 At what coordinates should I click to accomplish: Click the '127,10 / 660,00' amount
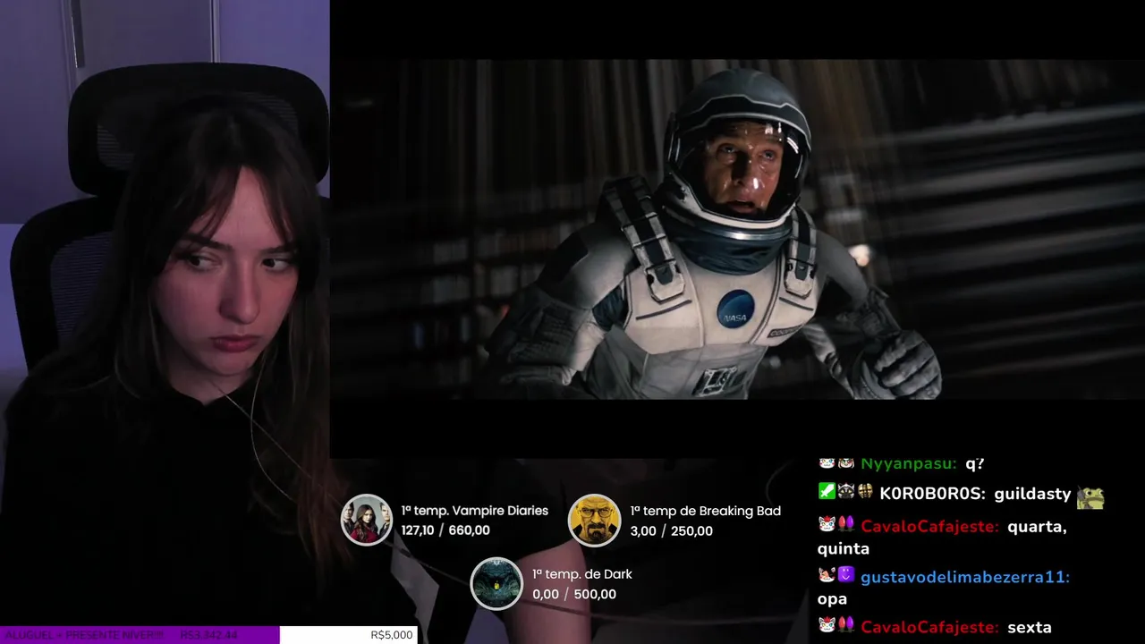coord(445,530)
